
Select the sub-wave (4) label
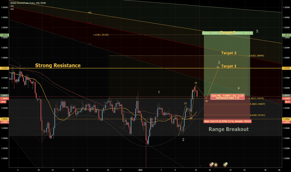(206, 101)
